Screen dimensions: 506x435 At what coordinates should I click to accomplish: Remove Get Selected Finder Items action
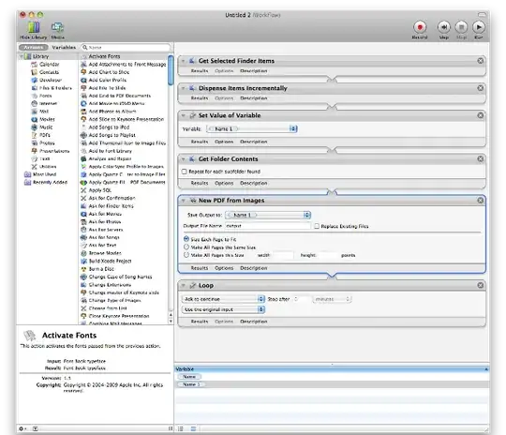[x=480, y=61]
